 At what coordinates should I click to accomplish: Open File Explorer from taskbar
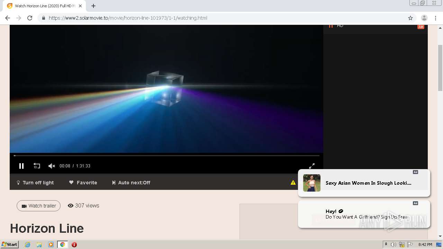[39, 245]
